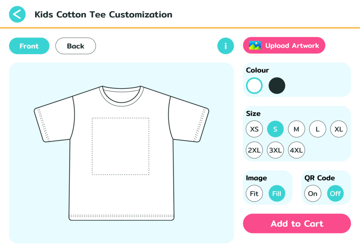
Task: Select size L
Action: coord(317,129)
